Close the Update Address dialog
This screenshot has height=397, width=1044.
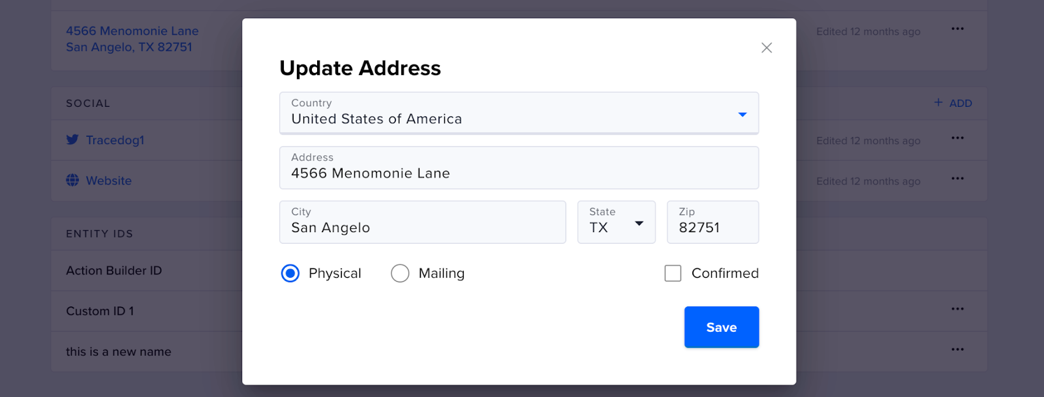pos(766,48)
